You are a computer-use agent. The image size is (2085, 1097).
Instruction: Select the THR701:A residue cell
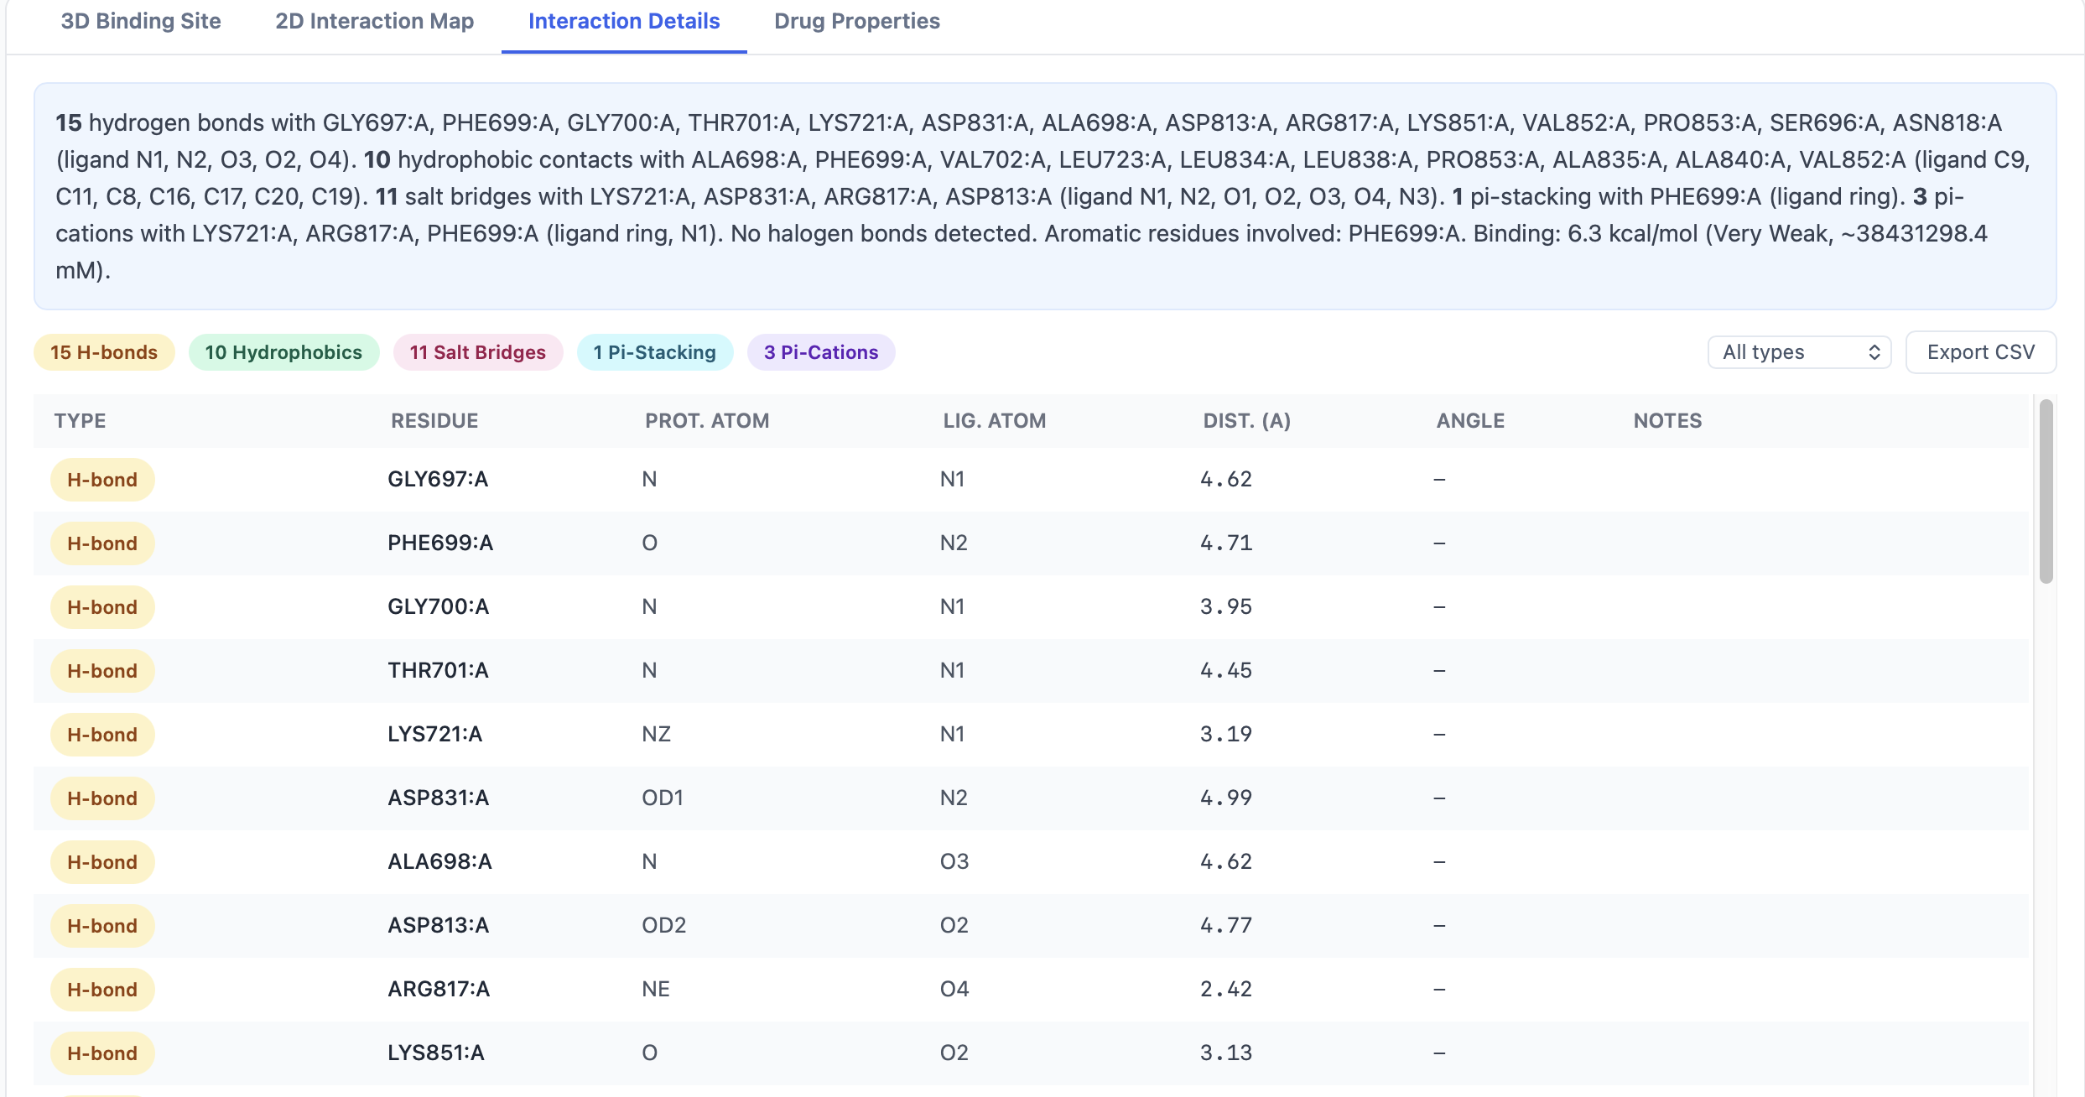[x=438, y=671]
